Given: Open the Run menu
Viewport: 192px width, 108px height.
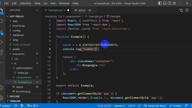Looking at the screenshot, I should point(53,3).
